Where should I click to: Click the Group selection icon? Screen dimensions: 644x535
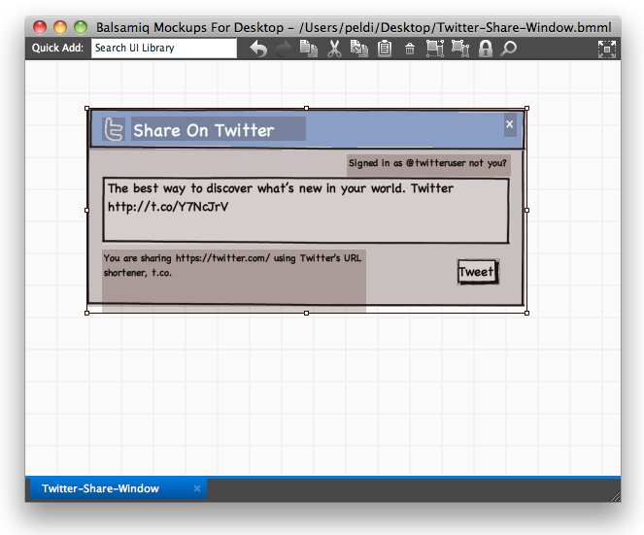point(435,49)
